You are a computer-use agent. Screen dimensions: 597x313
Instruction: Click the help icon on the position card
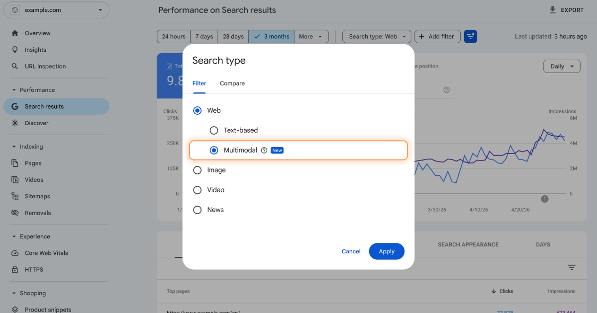coord(446,90)
